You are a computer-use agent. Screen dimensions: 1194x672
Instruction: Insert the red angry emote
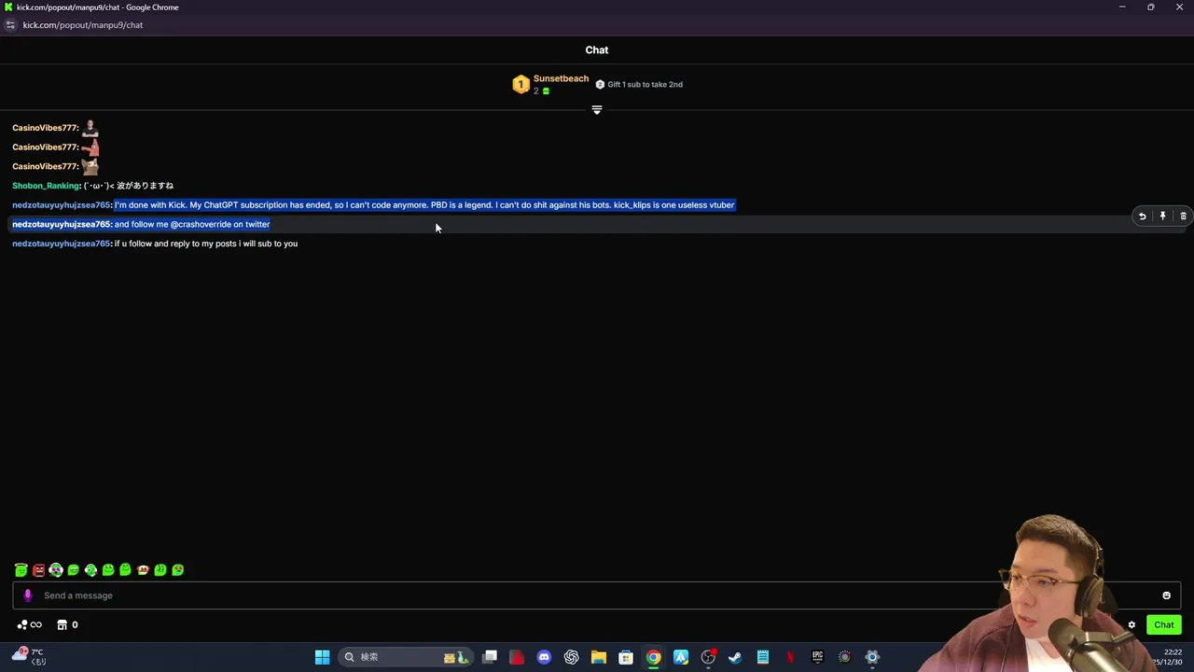[x=38, y=569]
